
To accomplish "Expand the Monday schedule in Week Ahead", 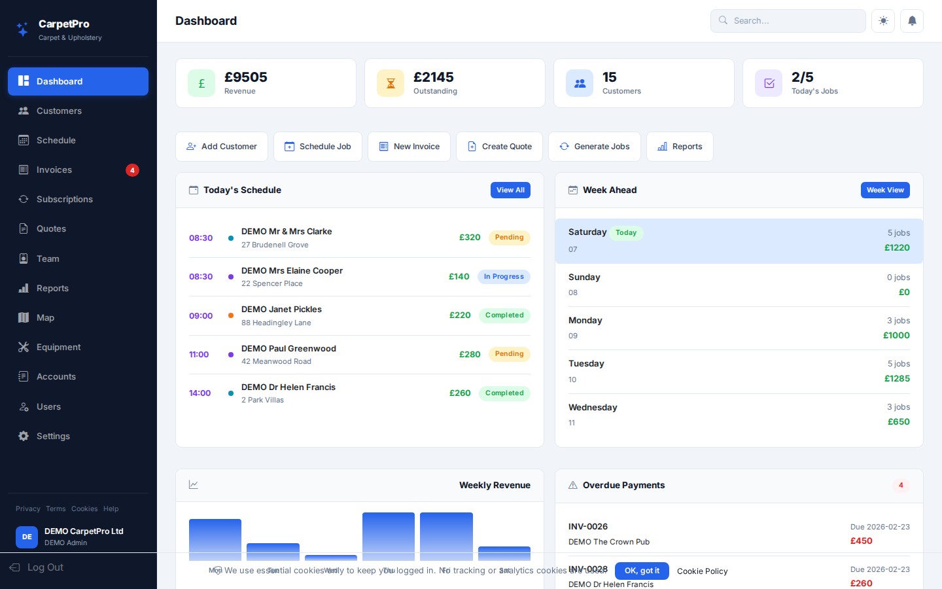I will [x=739, y=328].
